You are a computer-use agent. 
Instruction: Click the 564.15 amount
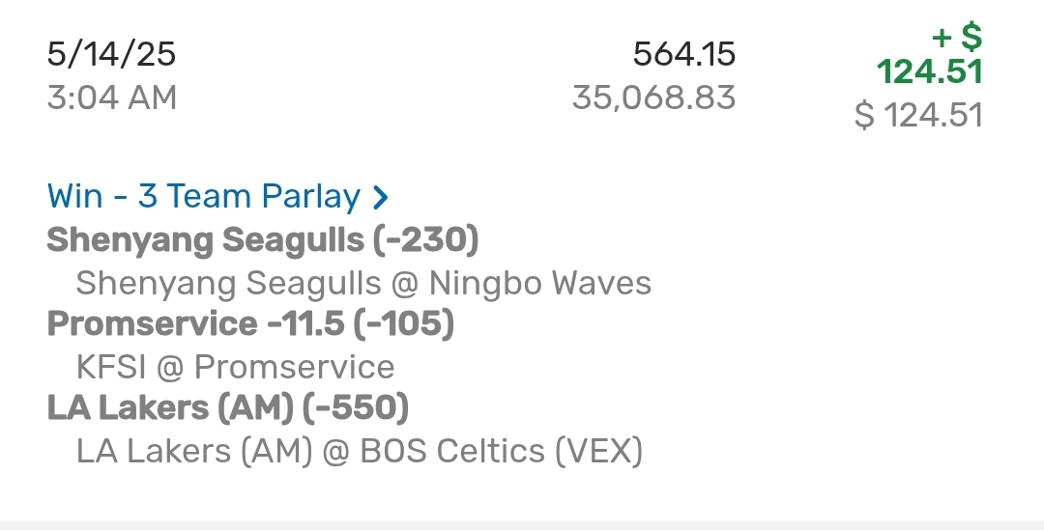coord(684,54)
